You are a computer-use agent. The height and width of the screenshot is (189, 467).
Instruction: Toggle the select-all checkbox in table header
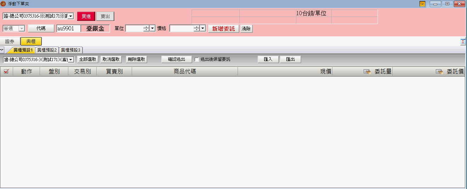pyautogui.click(x=6, y=72)
